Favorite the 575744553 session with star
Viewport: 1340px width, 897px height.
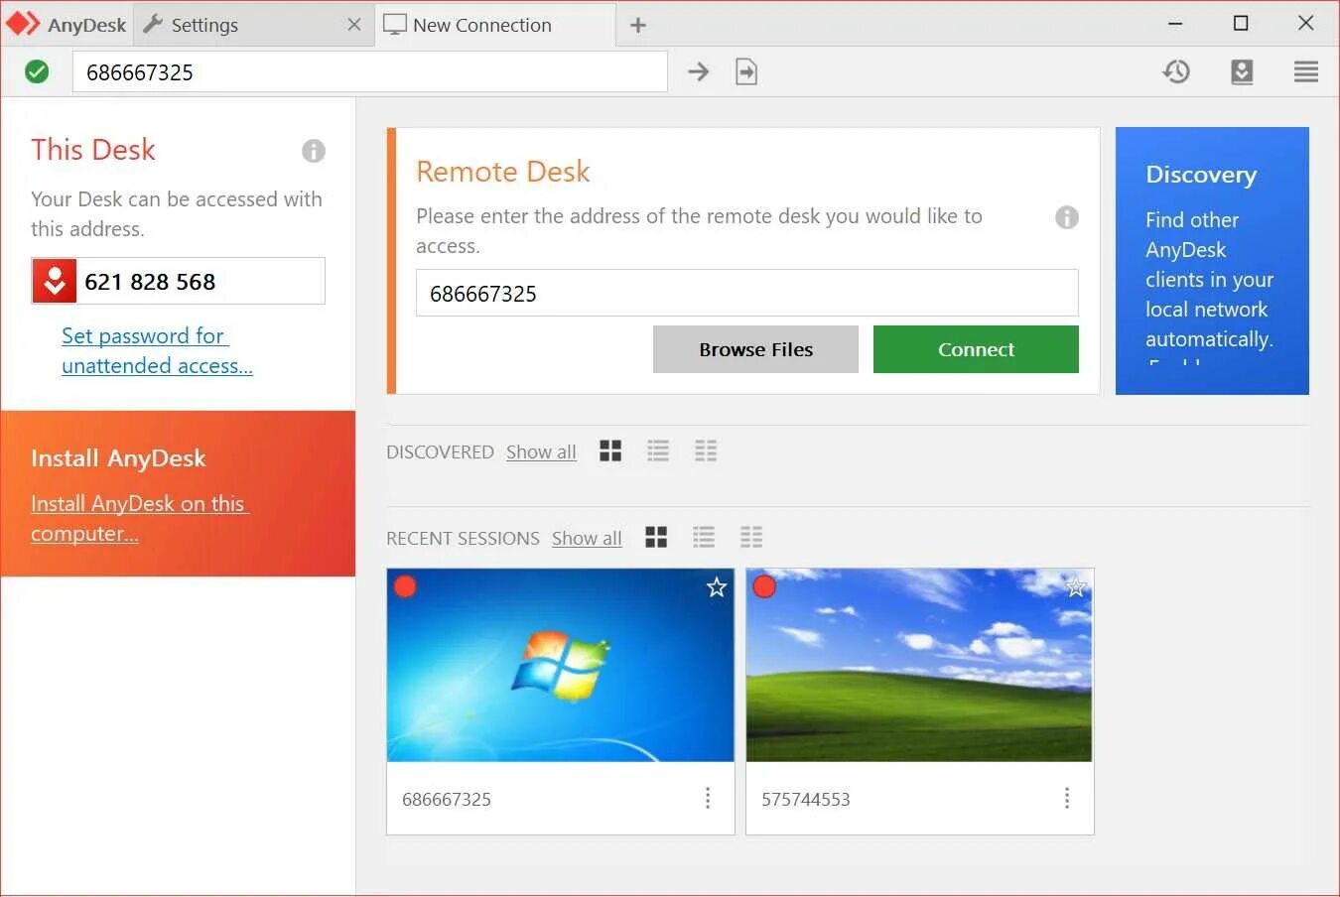coord(1075,587)
